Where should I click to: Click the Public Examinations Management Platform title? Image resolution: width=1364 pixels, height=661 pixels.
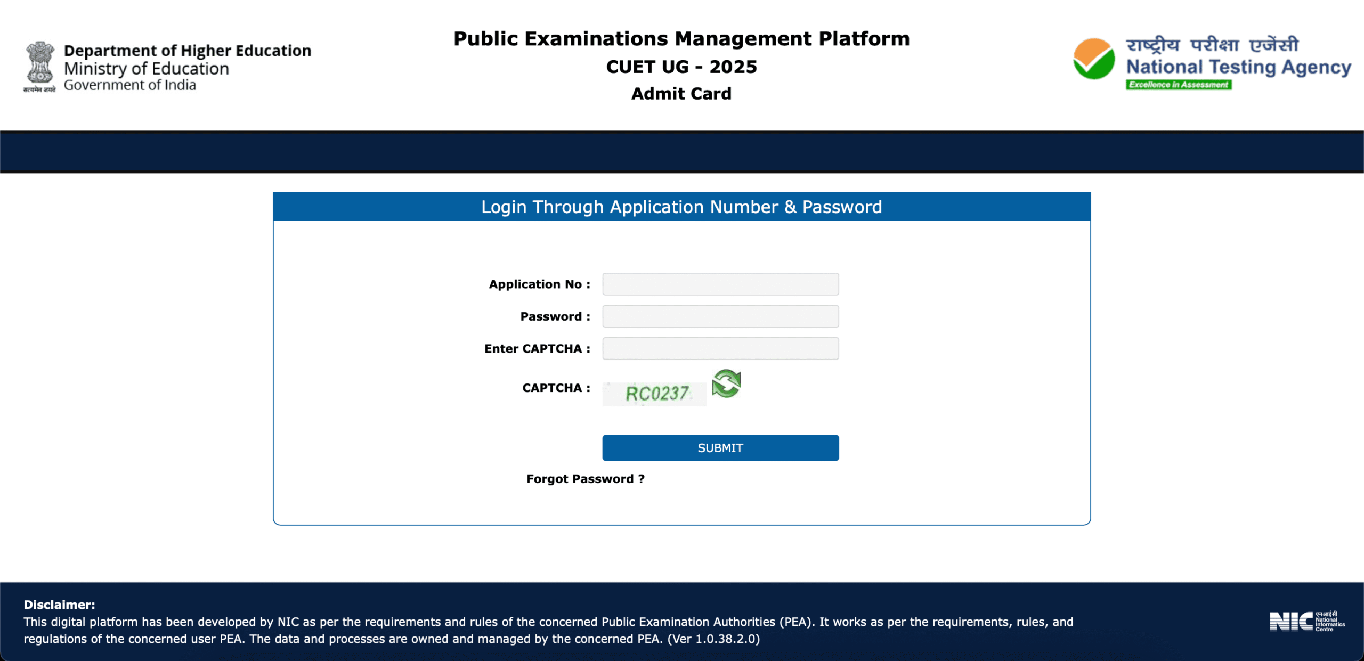681,39
